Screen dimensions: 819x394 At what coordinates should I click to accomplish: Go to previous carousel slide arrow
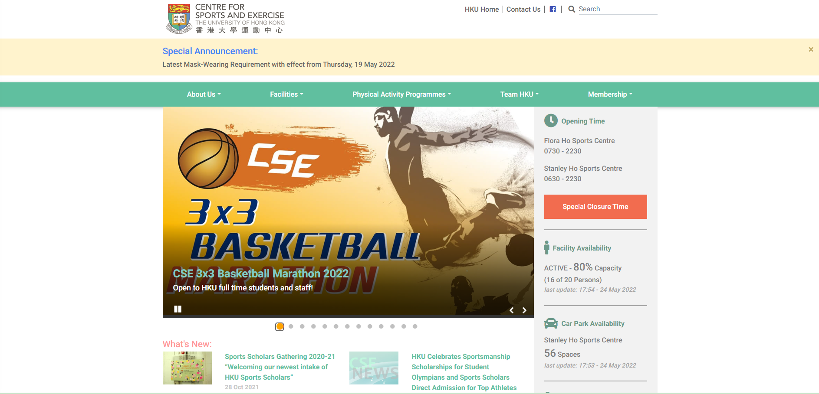[512, 310]
